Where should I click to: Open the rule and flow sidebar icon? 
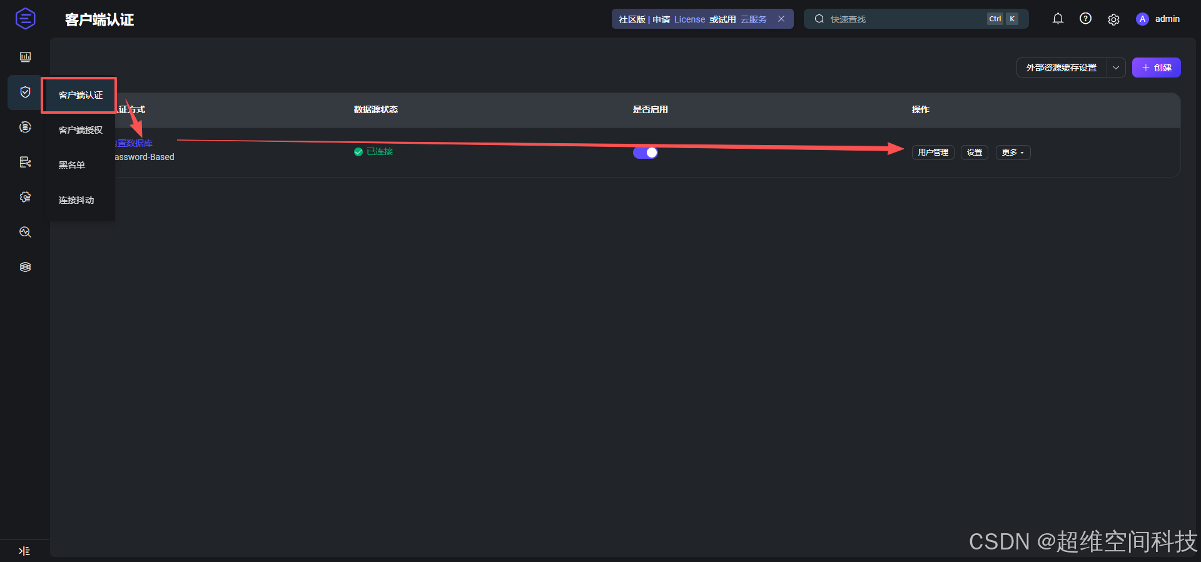[25, 162]
